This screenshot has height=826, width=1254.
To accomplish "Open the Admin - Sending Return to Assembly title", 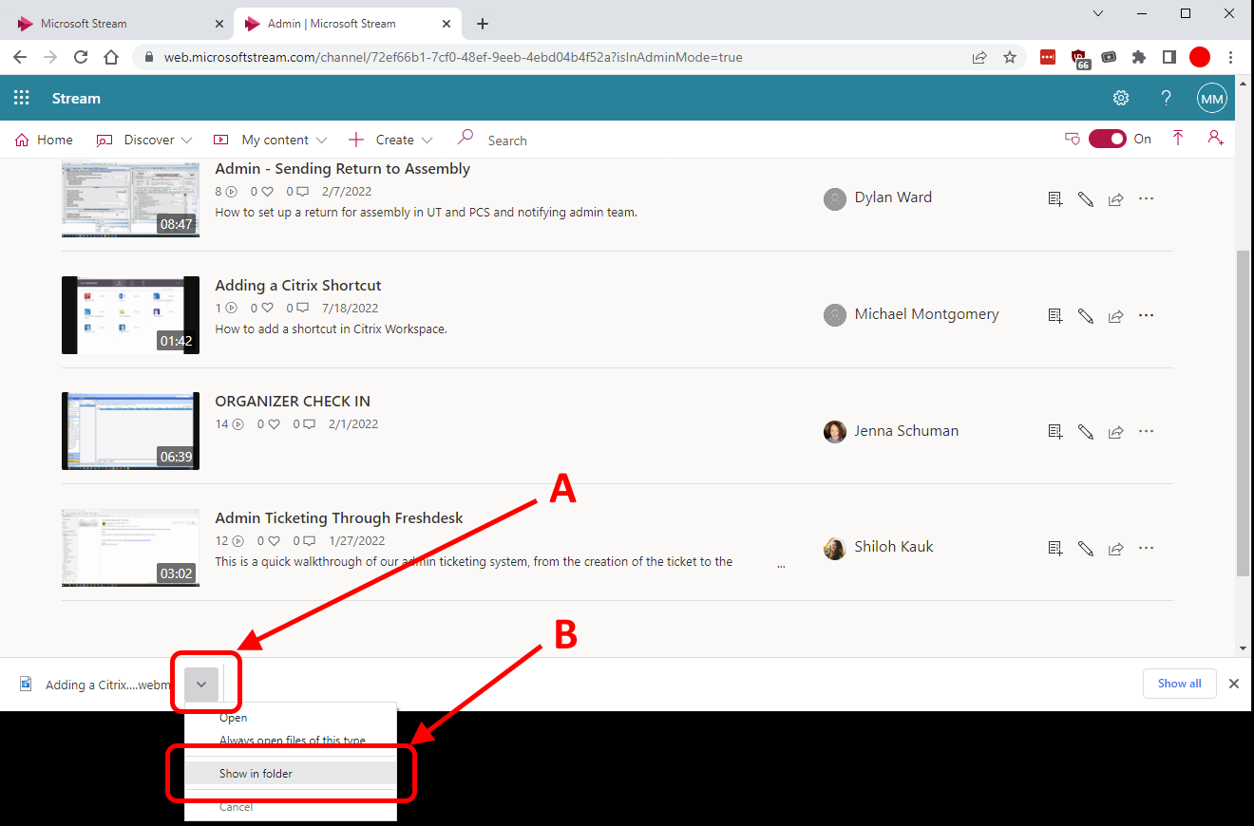I will tap(343, 169).
